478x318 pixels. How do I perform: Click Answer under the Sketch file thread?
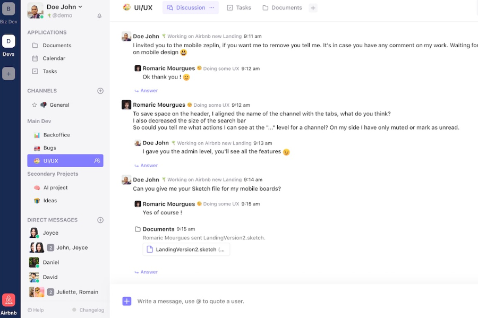click(147, 272)
